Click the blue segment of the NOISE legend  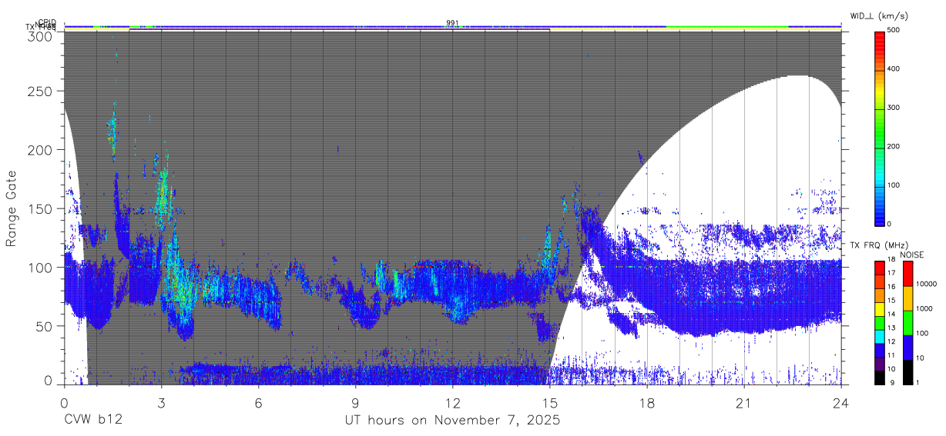coord(907,347)
